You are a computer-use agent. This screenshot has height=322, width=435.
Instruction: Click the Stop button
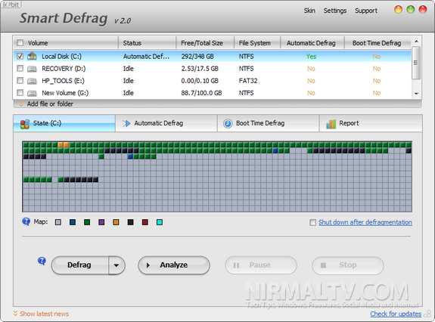tap(348, 265)
